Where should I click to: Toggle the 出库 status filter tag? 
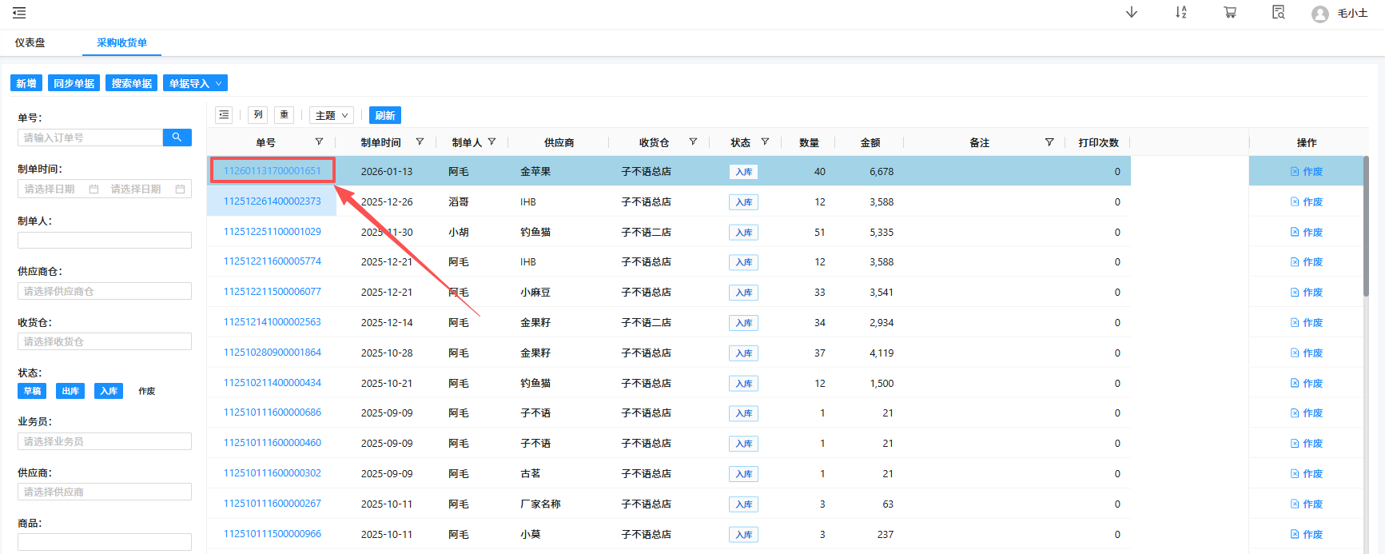point(70,391)
